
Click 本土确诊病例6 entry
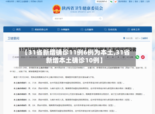coord(65,111)
